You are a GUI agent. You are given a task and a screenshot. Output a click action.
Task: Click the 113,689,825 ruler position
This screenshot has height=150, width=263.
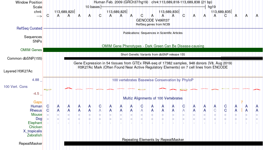116,12
